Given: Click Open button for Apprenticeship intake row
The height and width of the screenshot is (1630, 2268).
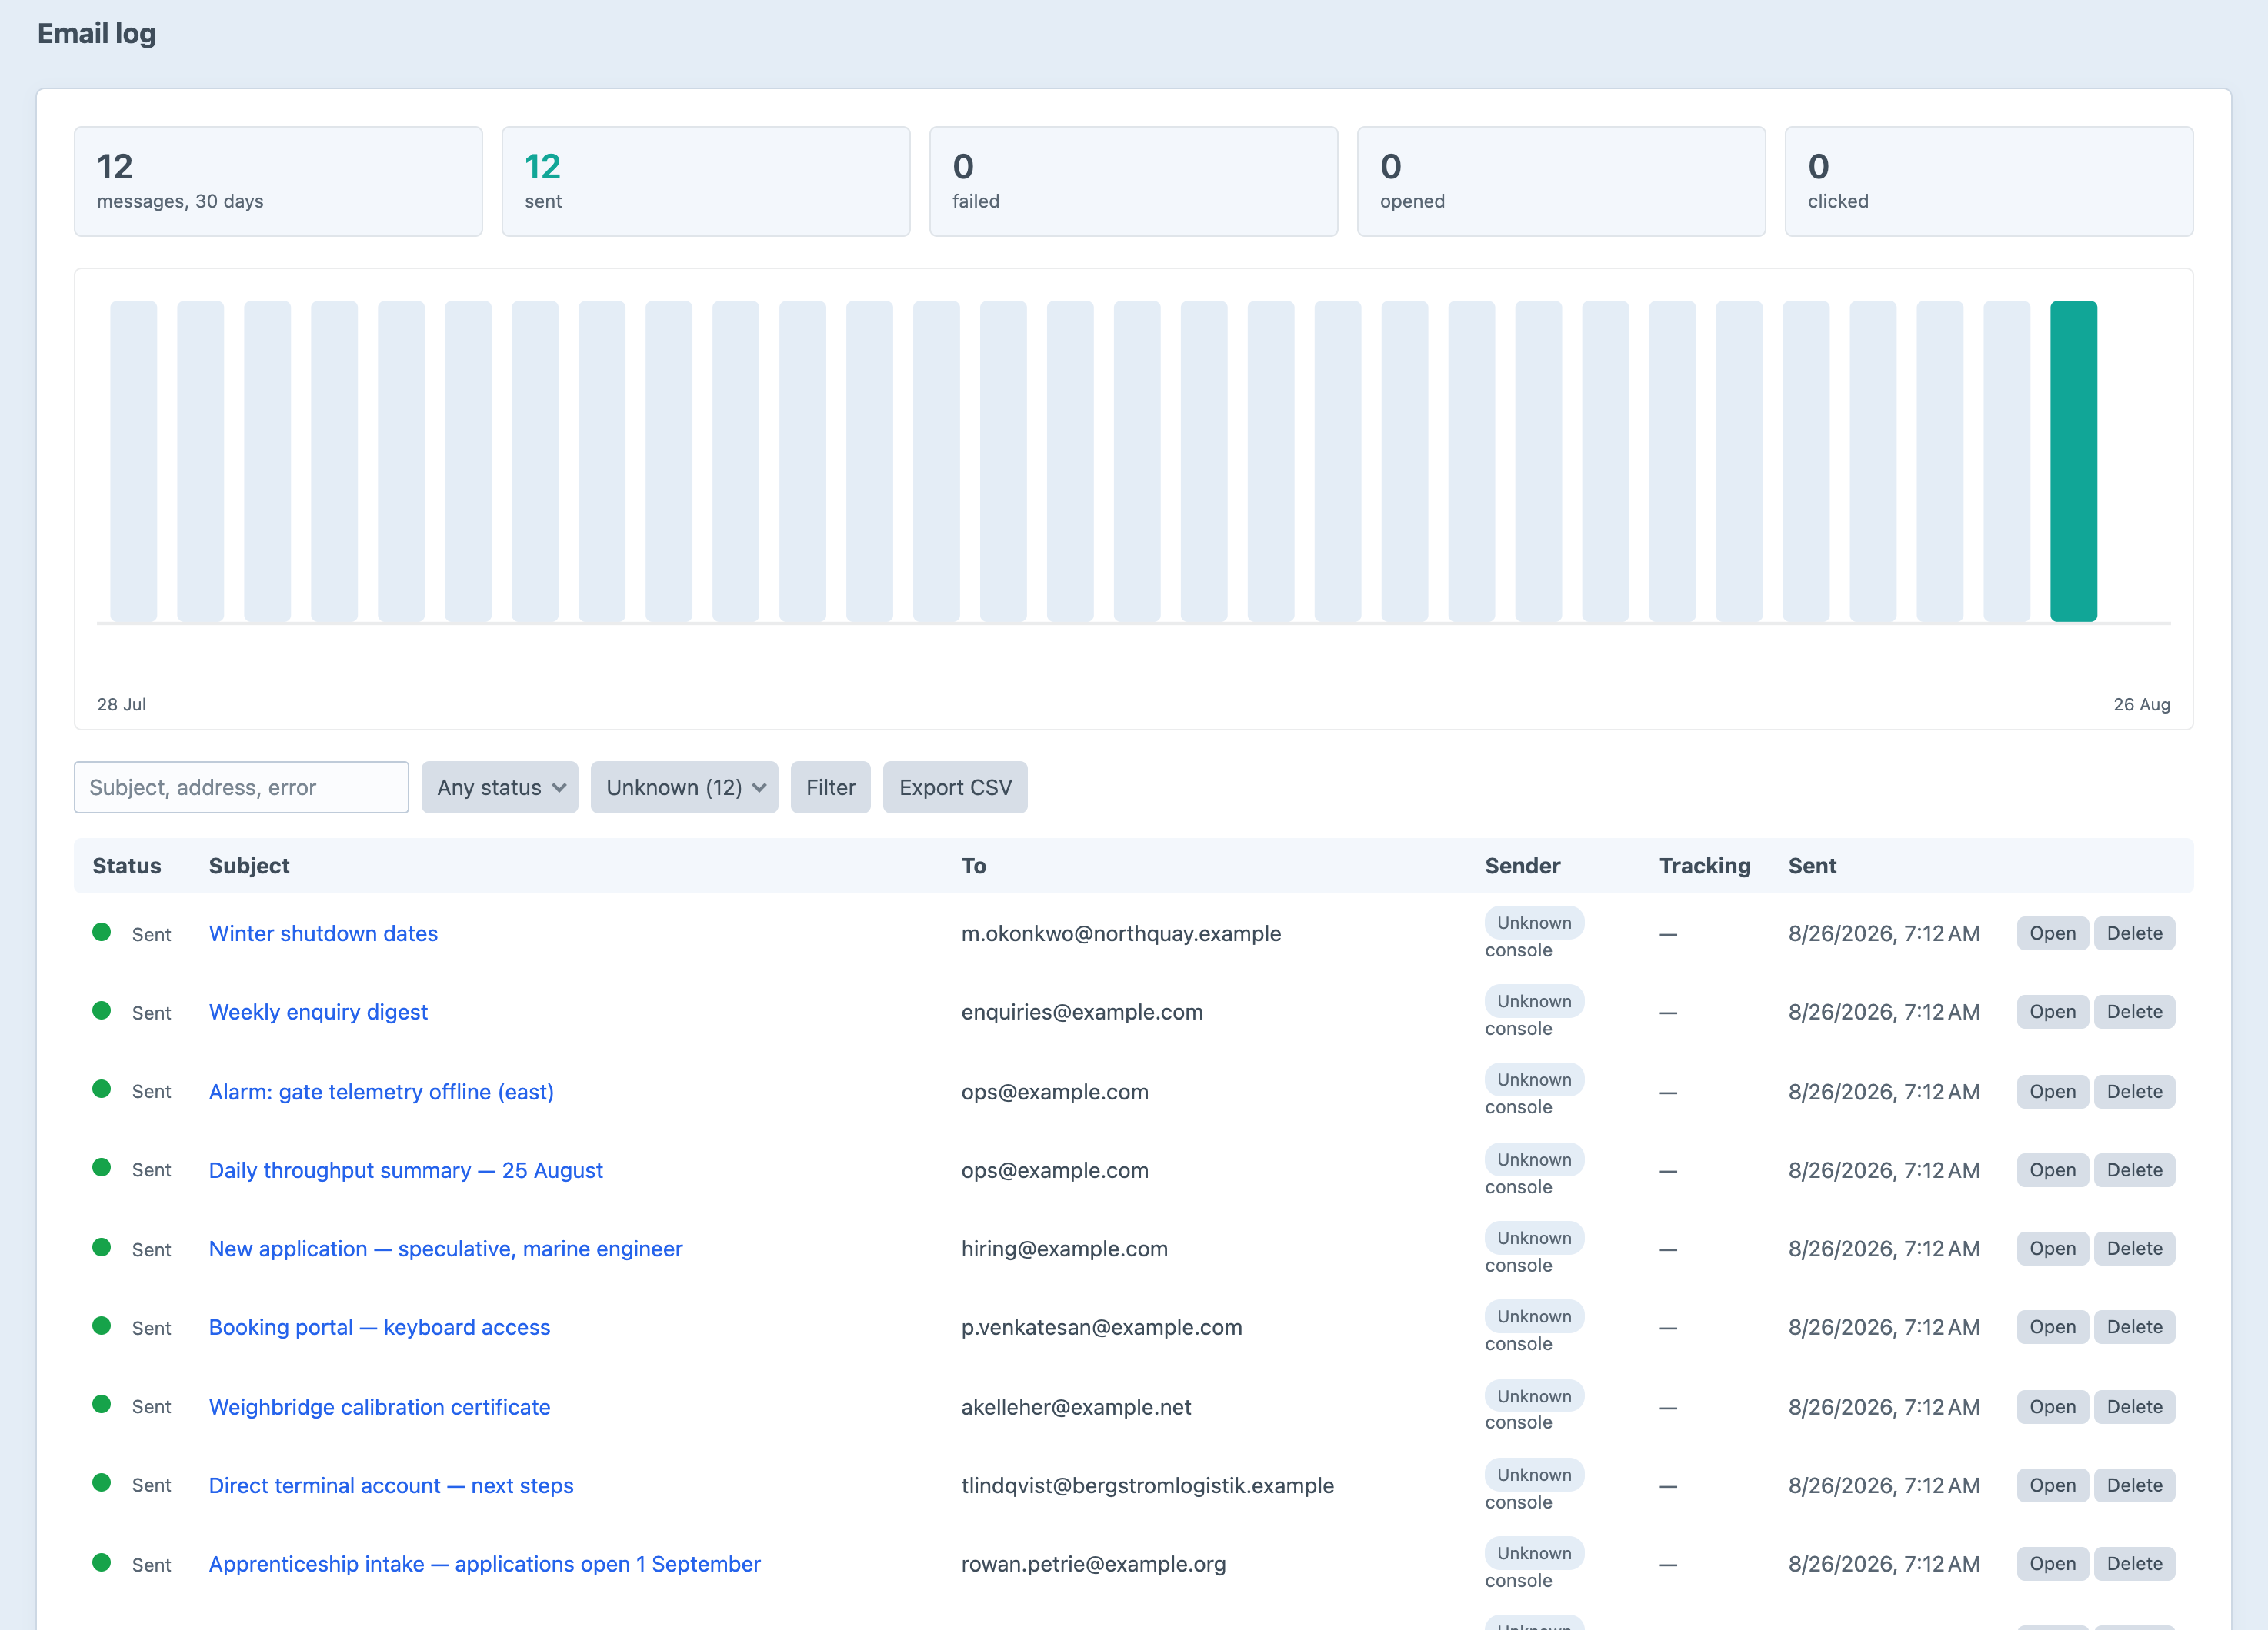Looking at the screenshot, I should pyautogui.click(x=2052, y=1564).
